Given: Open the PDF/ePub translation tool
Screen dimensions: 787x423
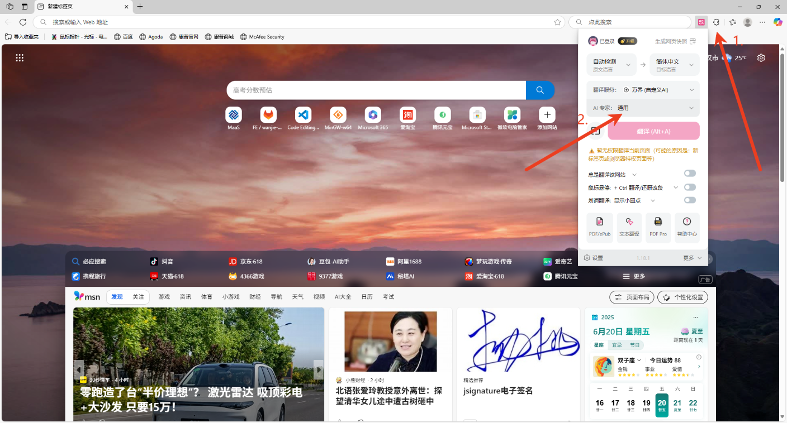Looking at the screenshot, I should tap(600, 227).
